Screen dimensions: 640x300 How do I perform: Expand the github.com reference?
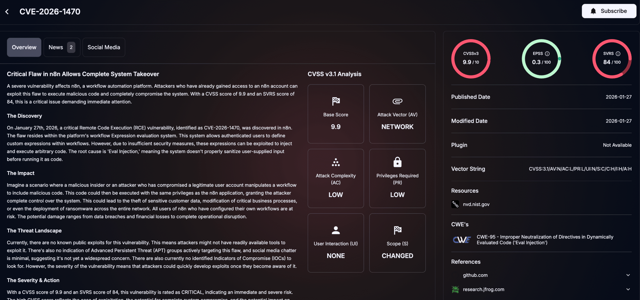(628, 275)
